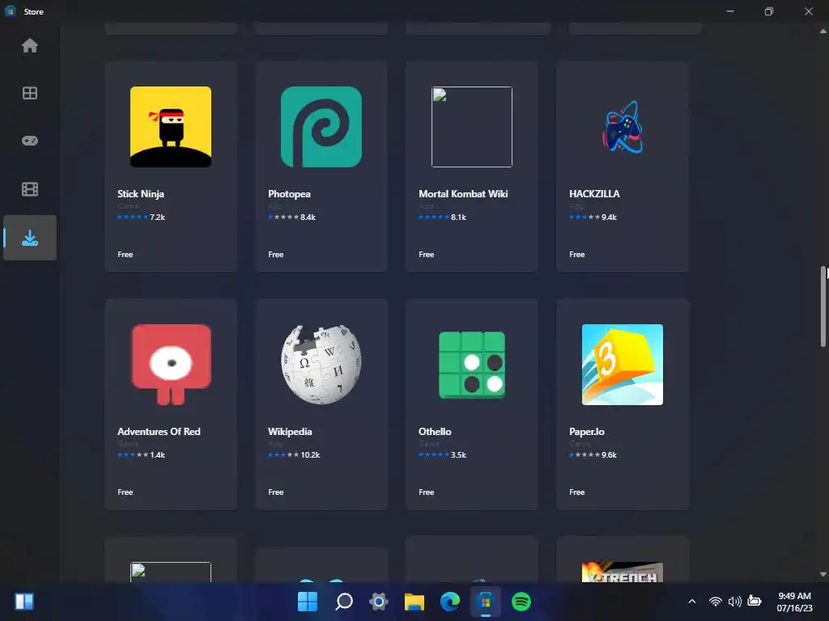Click the HACKZILLA title text
This screenshot has height=621, width=829.
point(594,194)
